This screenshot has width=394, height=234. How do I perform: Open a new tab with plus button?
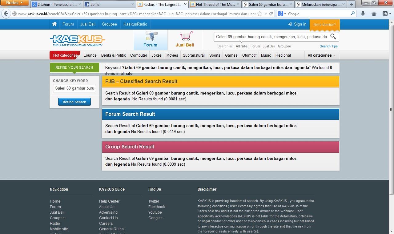tap(351, 4)
